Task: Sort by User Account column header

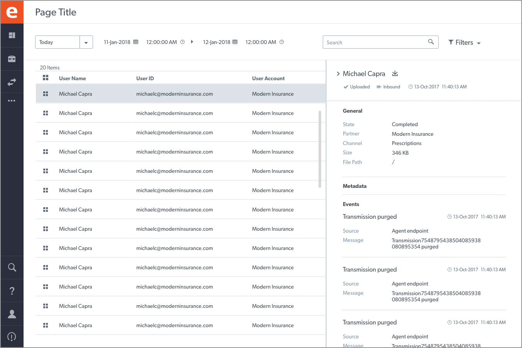Action: coord(268,78)
